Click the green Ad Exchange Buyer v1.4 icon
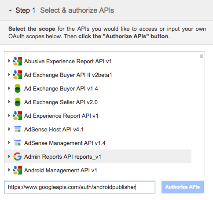The width and height of the screenshot is (213, 200). coord(18,88)
